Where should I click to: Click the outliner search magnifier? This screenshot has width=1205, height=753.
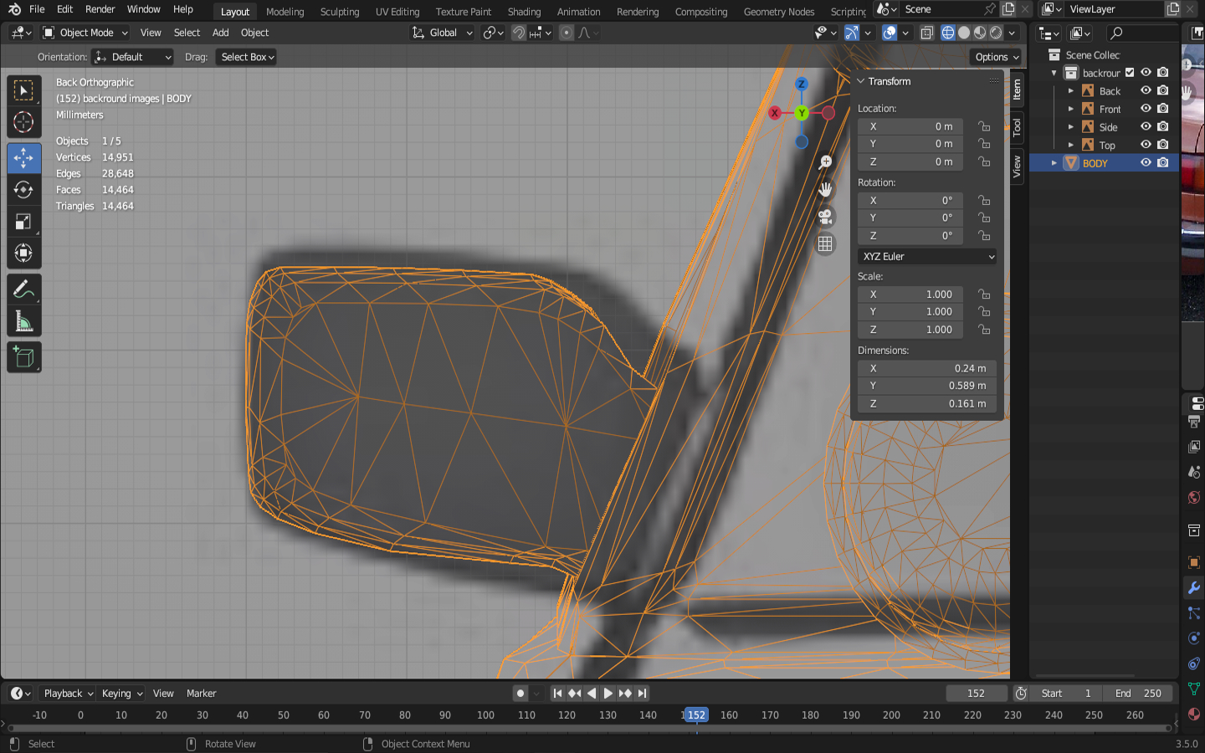1115,33
